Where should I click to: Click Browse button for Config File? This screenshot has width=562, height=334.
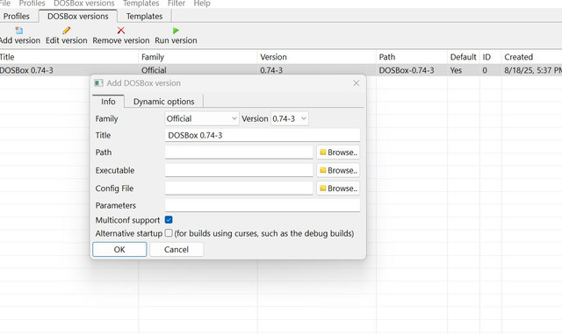click(338, 188)
